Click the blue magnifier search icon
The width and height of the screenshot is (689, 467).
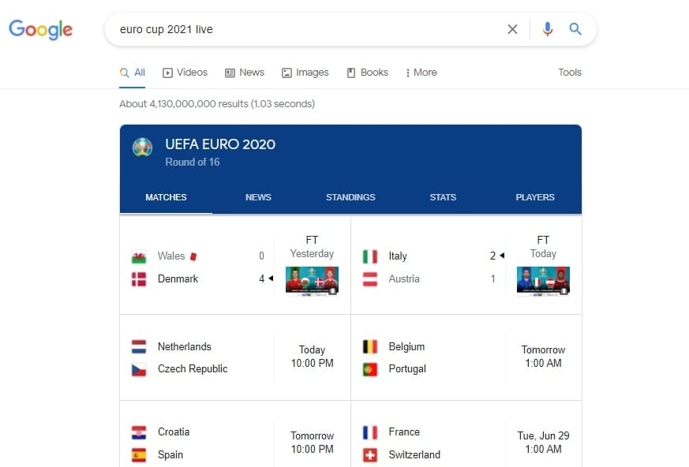tap(575, 29)
